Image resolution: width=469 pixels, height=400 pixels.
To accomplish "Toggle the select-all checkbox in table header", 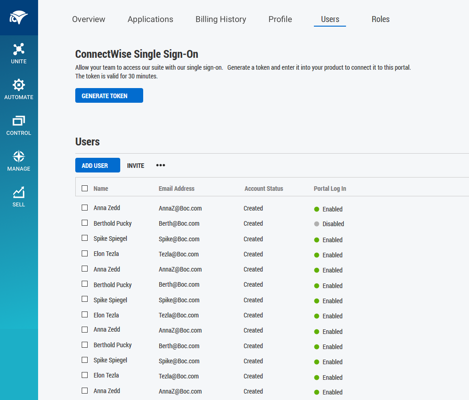I will [84, 189].
